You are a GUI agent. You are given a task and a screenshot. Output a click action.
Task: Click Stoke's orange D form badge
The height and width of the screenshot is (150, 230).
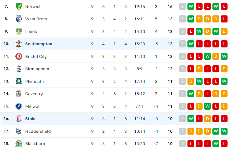click(207, 119)
